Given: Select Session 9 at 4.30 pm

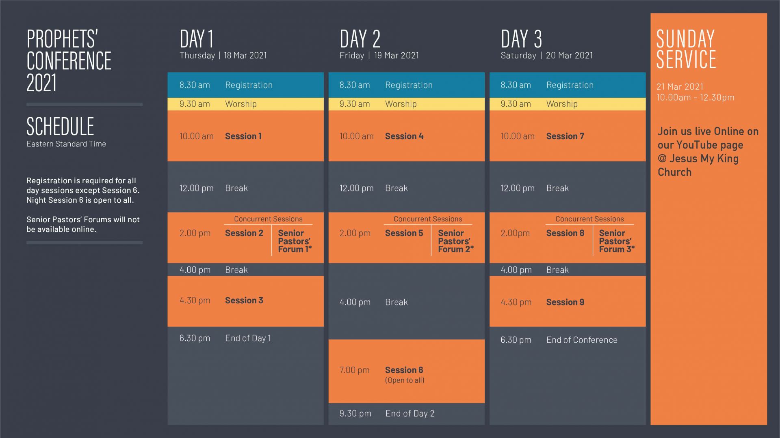Looking at the screenshot, I should [565, 302].
